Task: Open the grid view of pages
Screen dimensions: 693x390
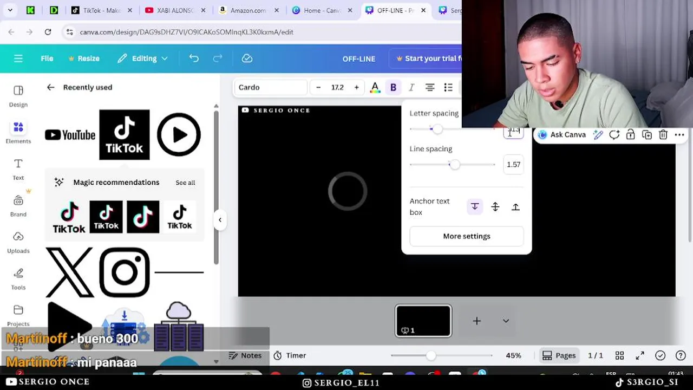Action: click(619, 355)
